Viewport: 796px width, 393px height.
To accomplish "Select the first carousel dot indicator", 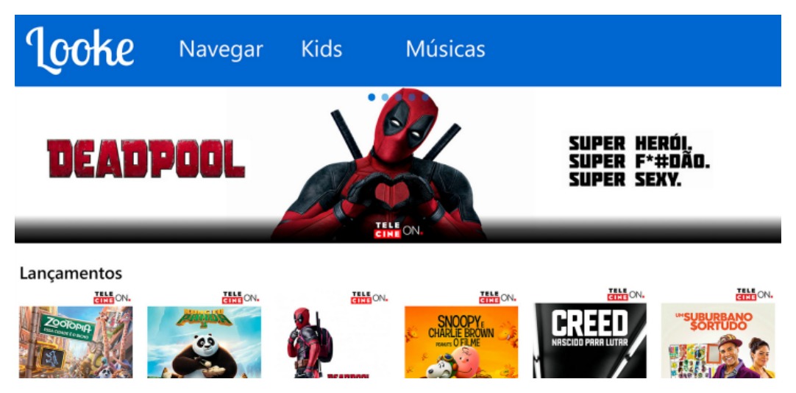I will [372, 97].
